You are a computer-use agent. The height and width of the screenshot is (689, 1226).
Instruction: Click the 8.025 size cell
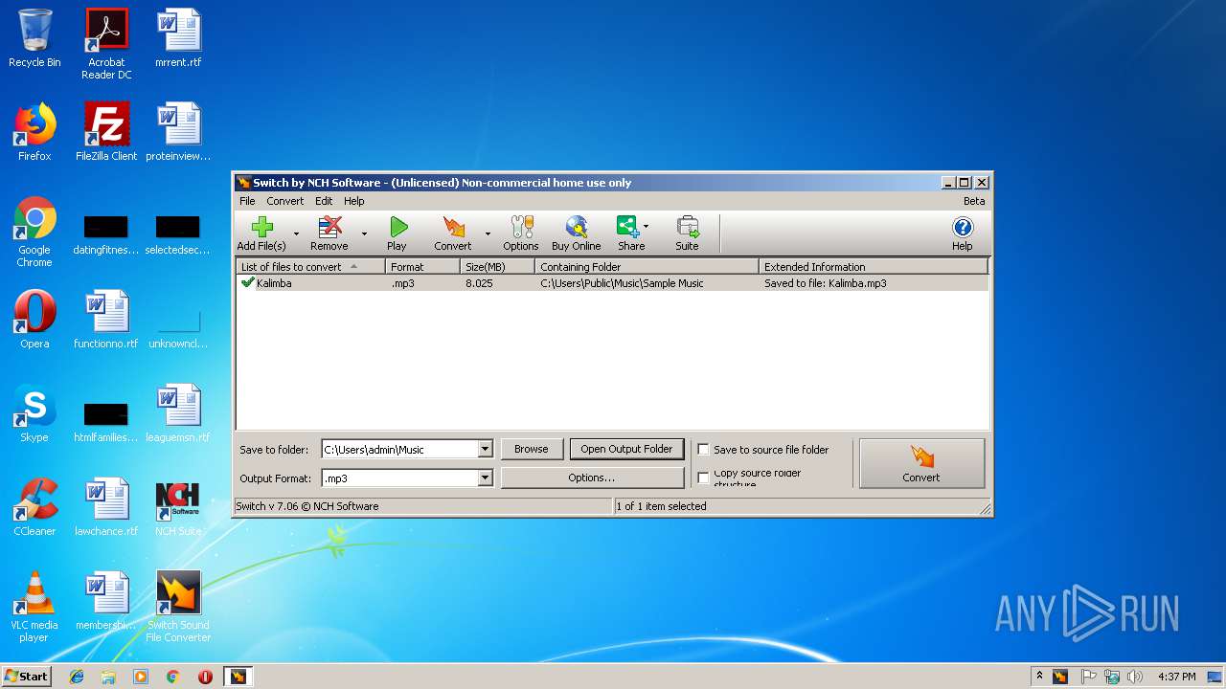tap(479, 283)
